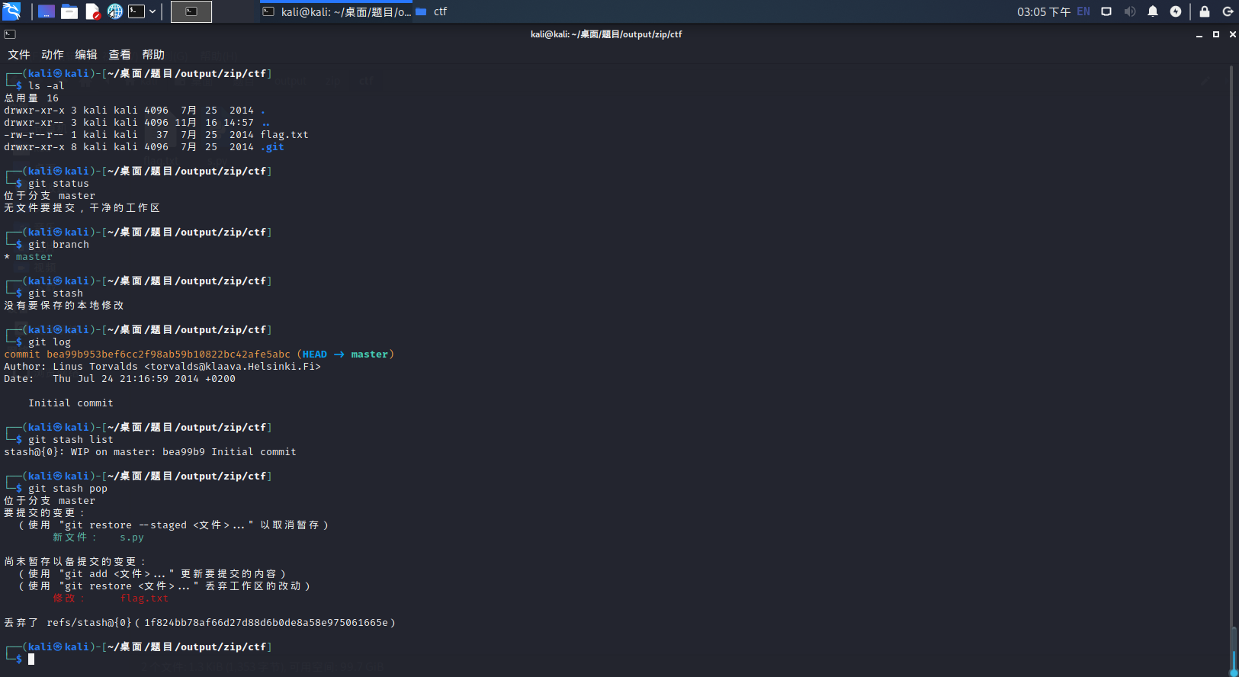Click the '无文件要提交，干净的工作区' message
Viewport: 1239px width, 677px height.
point(82,208)
